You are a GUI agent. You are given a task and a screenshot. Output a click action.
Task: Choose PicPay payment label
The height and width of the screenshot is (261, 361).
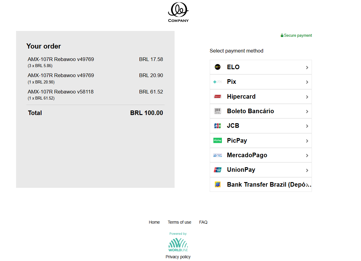tap(237, 141)
